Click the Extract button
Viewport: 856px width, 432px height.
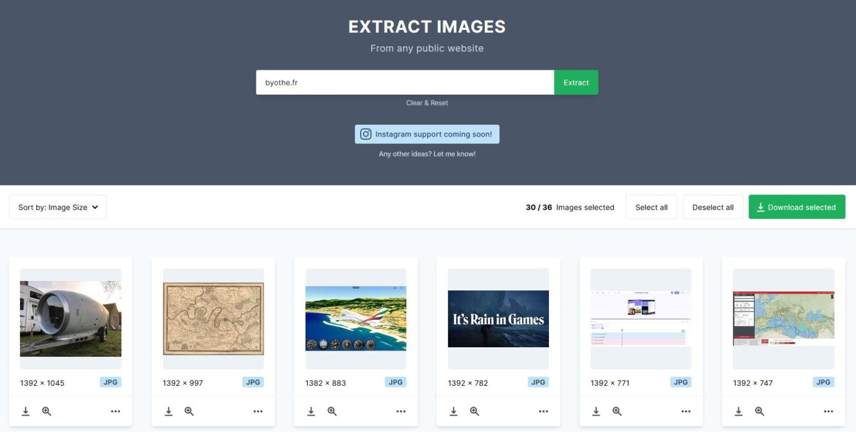(576, 82)
